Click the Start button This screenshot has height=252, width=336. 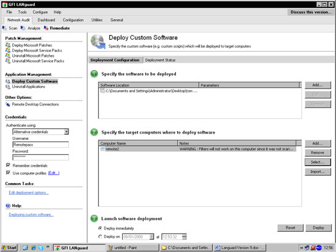click(x=9, y=248)
